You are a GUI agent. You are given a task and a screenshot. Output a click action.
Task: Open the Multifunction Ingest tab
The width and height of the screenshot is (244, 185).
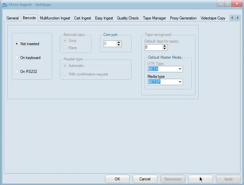pos(55,18)
